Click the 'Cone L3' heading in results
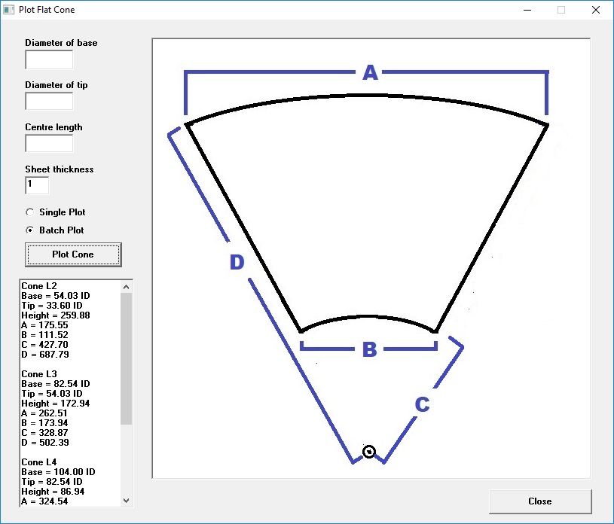This screenshot has width=614, height=524. (39, 374)
